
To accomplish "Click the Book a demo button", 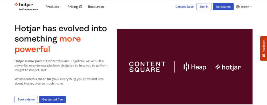I will coord(26,99).
